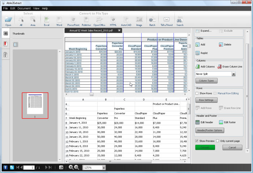Viewport: 253px width, 173px height.
Task: Open the Edit menu
Action: click(13, 8)
